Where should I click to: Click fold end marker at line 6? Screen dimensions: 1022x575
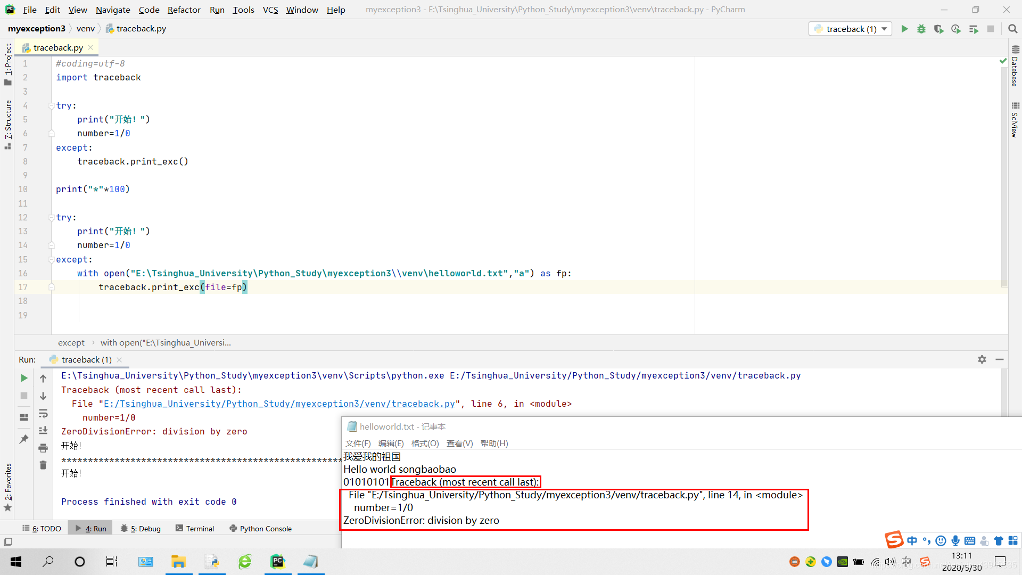51,133
